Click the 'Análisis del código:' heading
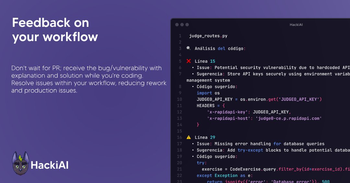Screen dimensions: 350x183 pos(220,48)
